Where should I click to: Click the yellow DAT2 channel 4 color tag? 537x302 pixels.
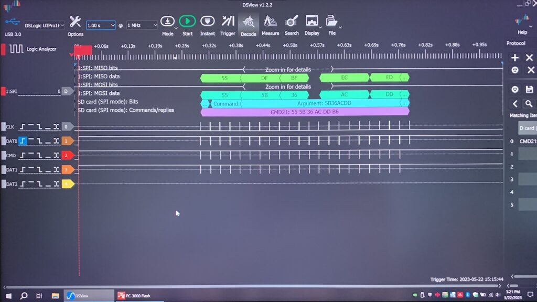pyautogui.click(x=68, y=184)
